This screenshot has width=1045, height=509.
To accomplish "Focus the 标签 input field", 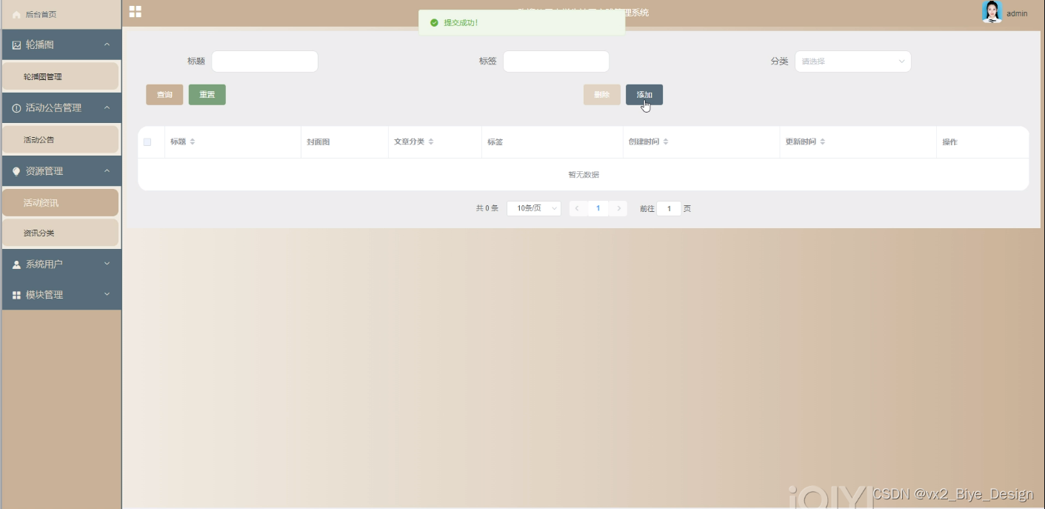I will point(556,61).
